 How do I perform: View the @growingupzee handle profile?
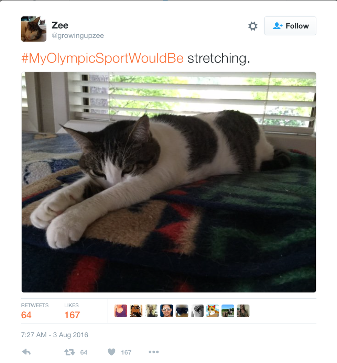pyautogui.click(x=78, y=36)
